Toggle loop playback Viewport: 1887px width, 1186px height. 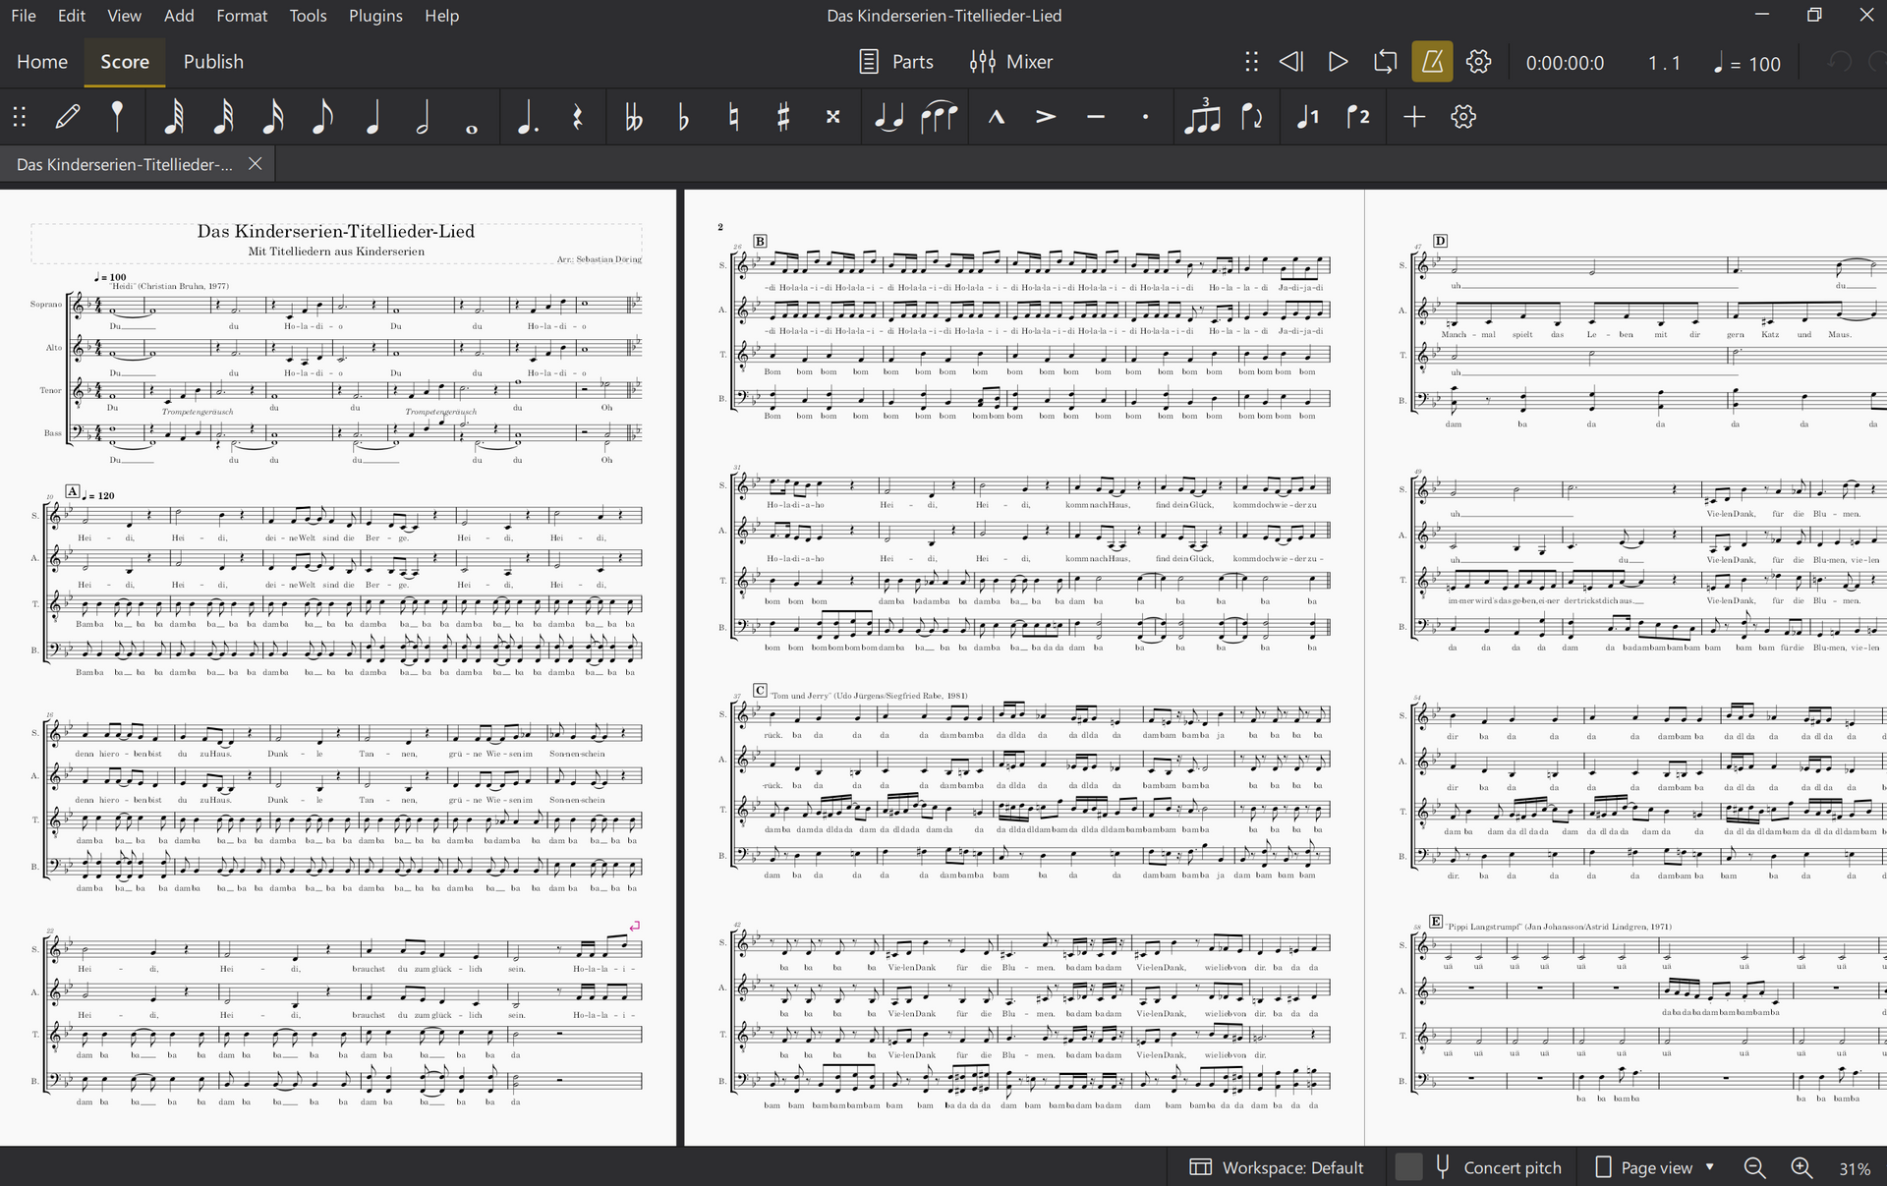tap(1385, 62)
